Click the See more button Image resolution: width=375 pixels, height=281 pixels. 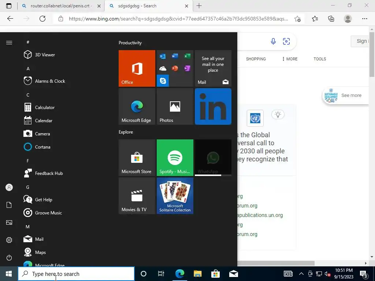(x=346, y=95)
